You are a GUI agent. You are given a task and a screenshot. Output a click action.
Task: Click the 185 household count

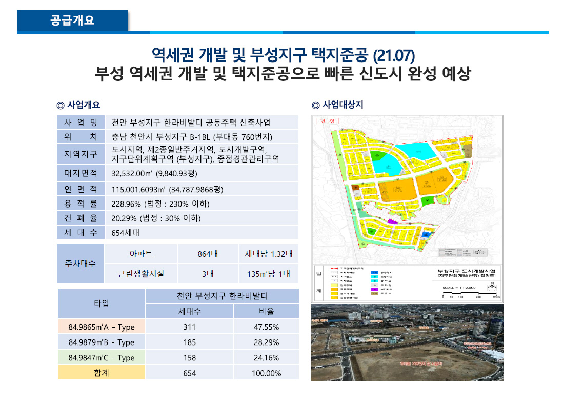[190, 342]
